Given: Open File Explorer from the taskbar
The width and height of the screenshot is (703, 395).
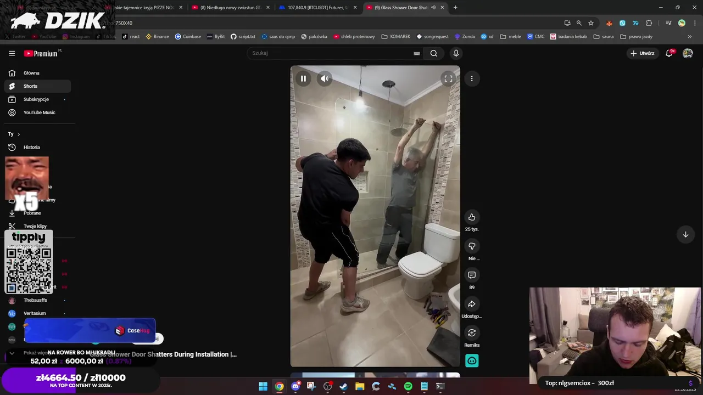Looking at the screenshot, I should click(x=360, y=386).
